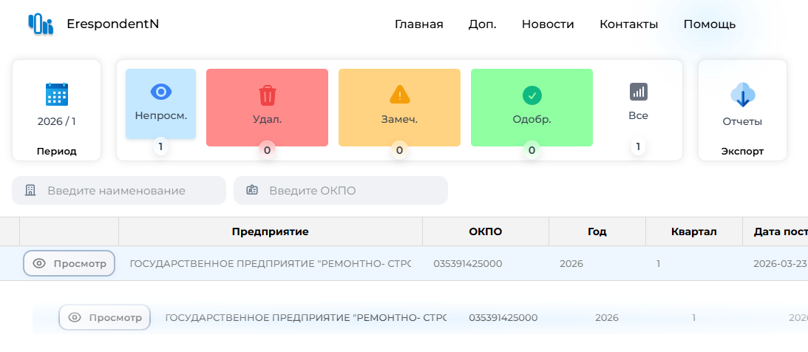Open the Главная menu item

coord(419,24)
